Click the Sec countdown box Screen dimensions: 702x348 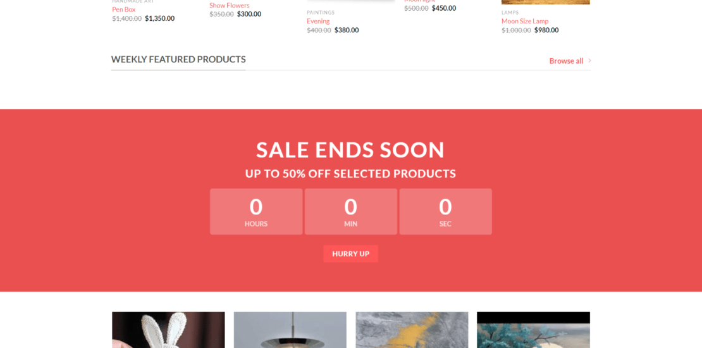click(445, 211)
